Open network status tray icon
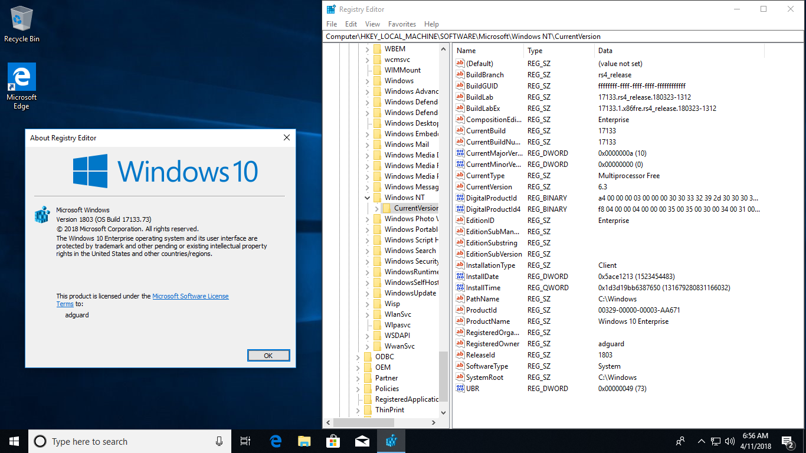 (x=715, y=441)
